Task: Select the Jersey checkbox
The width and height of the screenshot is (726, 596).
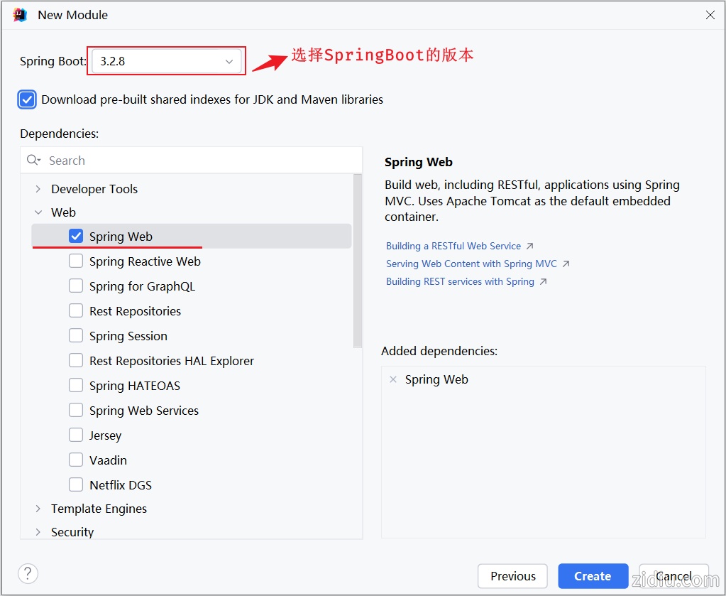Action: [76, 435]
